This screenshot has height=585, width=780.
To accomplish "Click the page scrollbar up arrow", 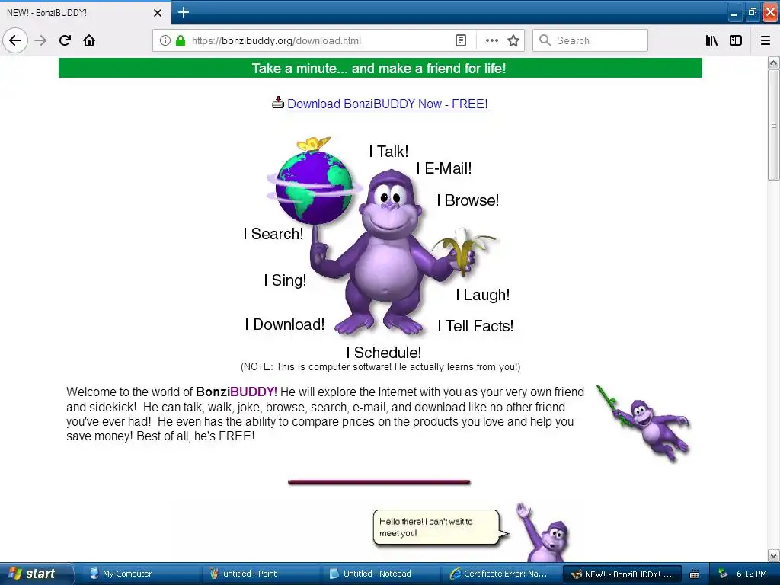I will point(774,63).
